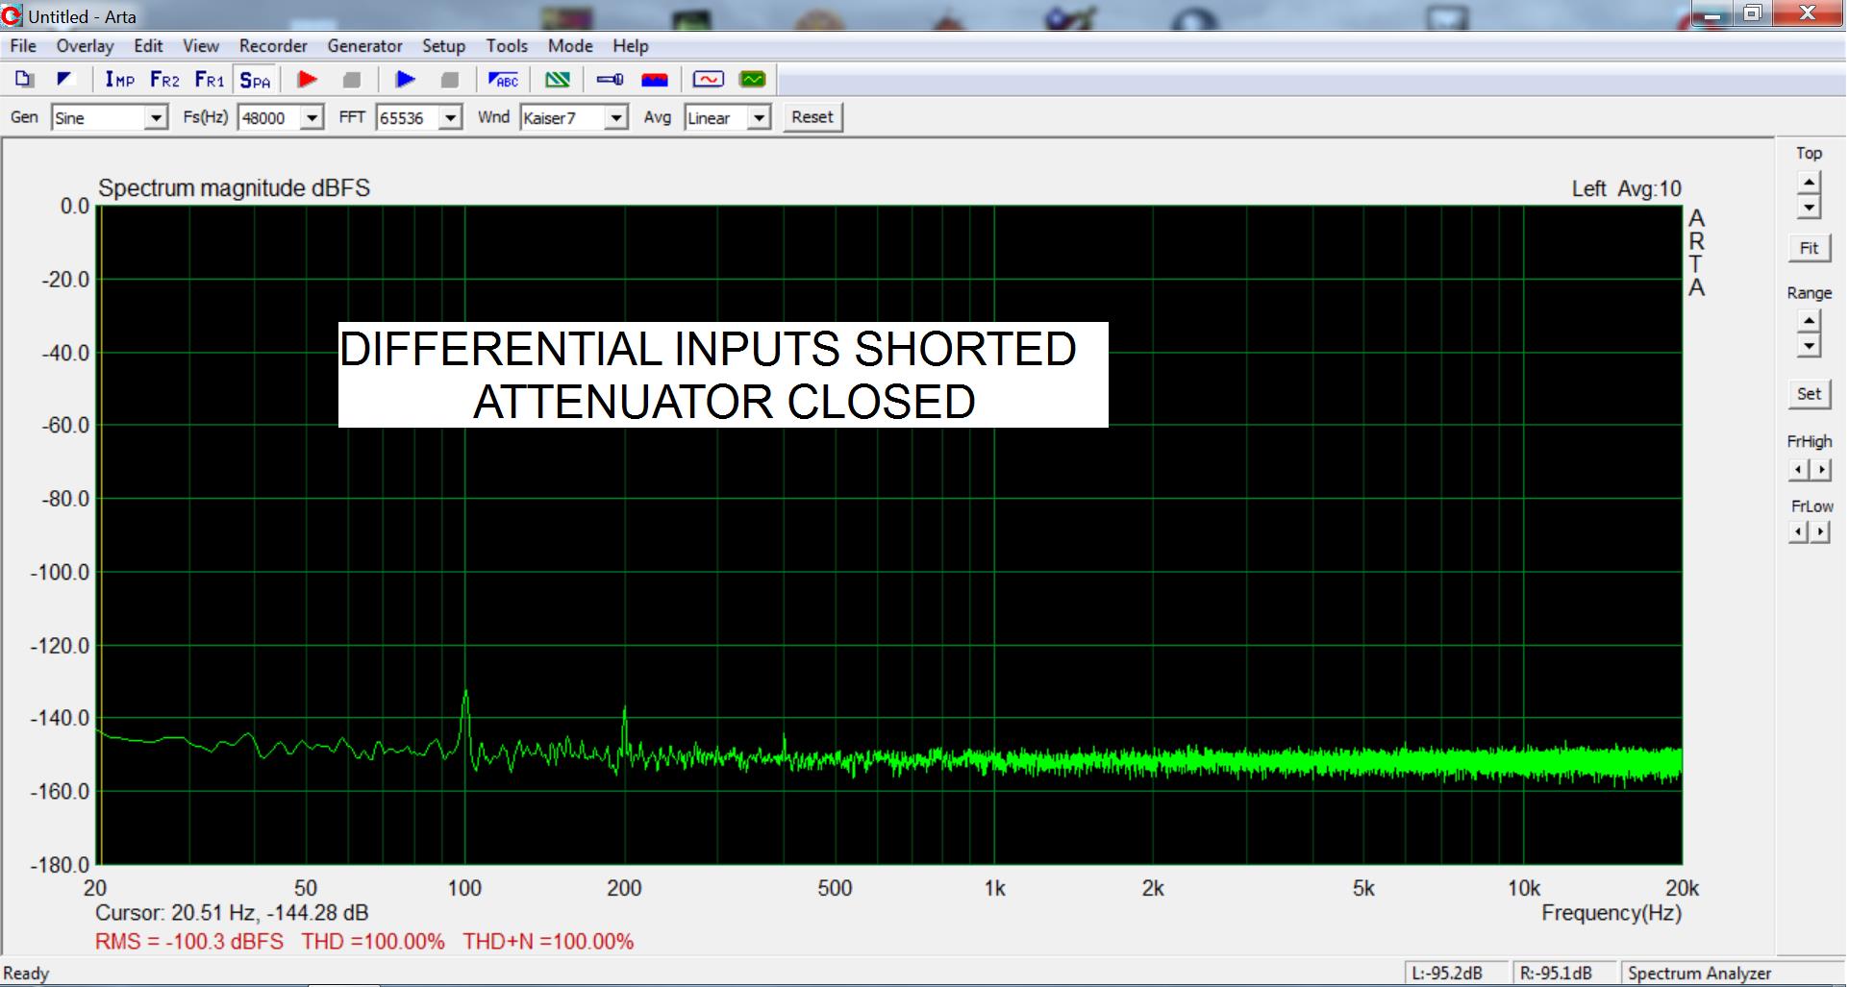Click the 'L:-95.2dB' status bar level
1849x987 pixels.
click(x=1446, y=974)
